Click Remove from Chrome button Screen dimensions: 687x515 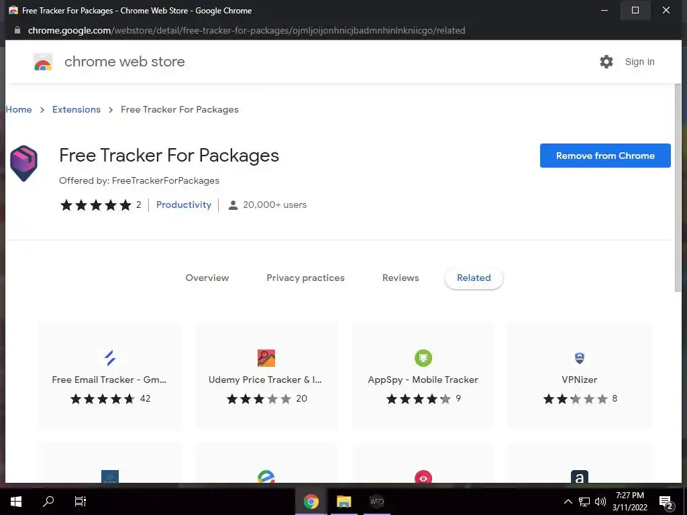coord(605,156)
